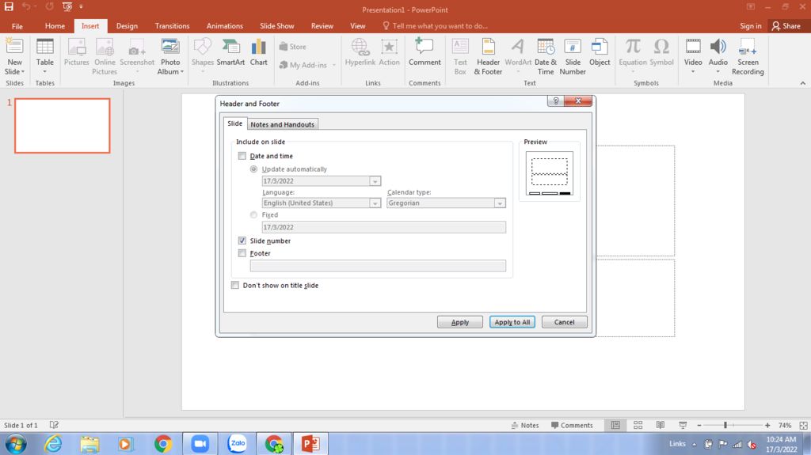Click zoom in plus button
The height and width of the screenshot is (455, 811).
(x=767, y=425)
